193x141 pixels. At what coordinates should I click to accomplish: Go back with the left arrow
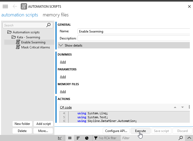[15, 6]
